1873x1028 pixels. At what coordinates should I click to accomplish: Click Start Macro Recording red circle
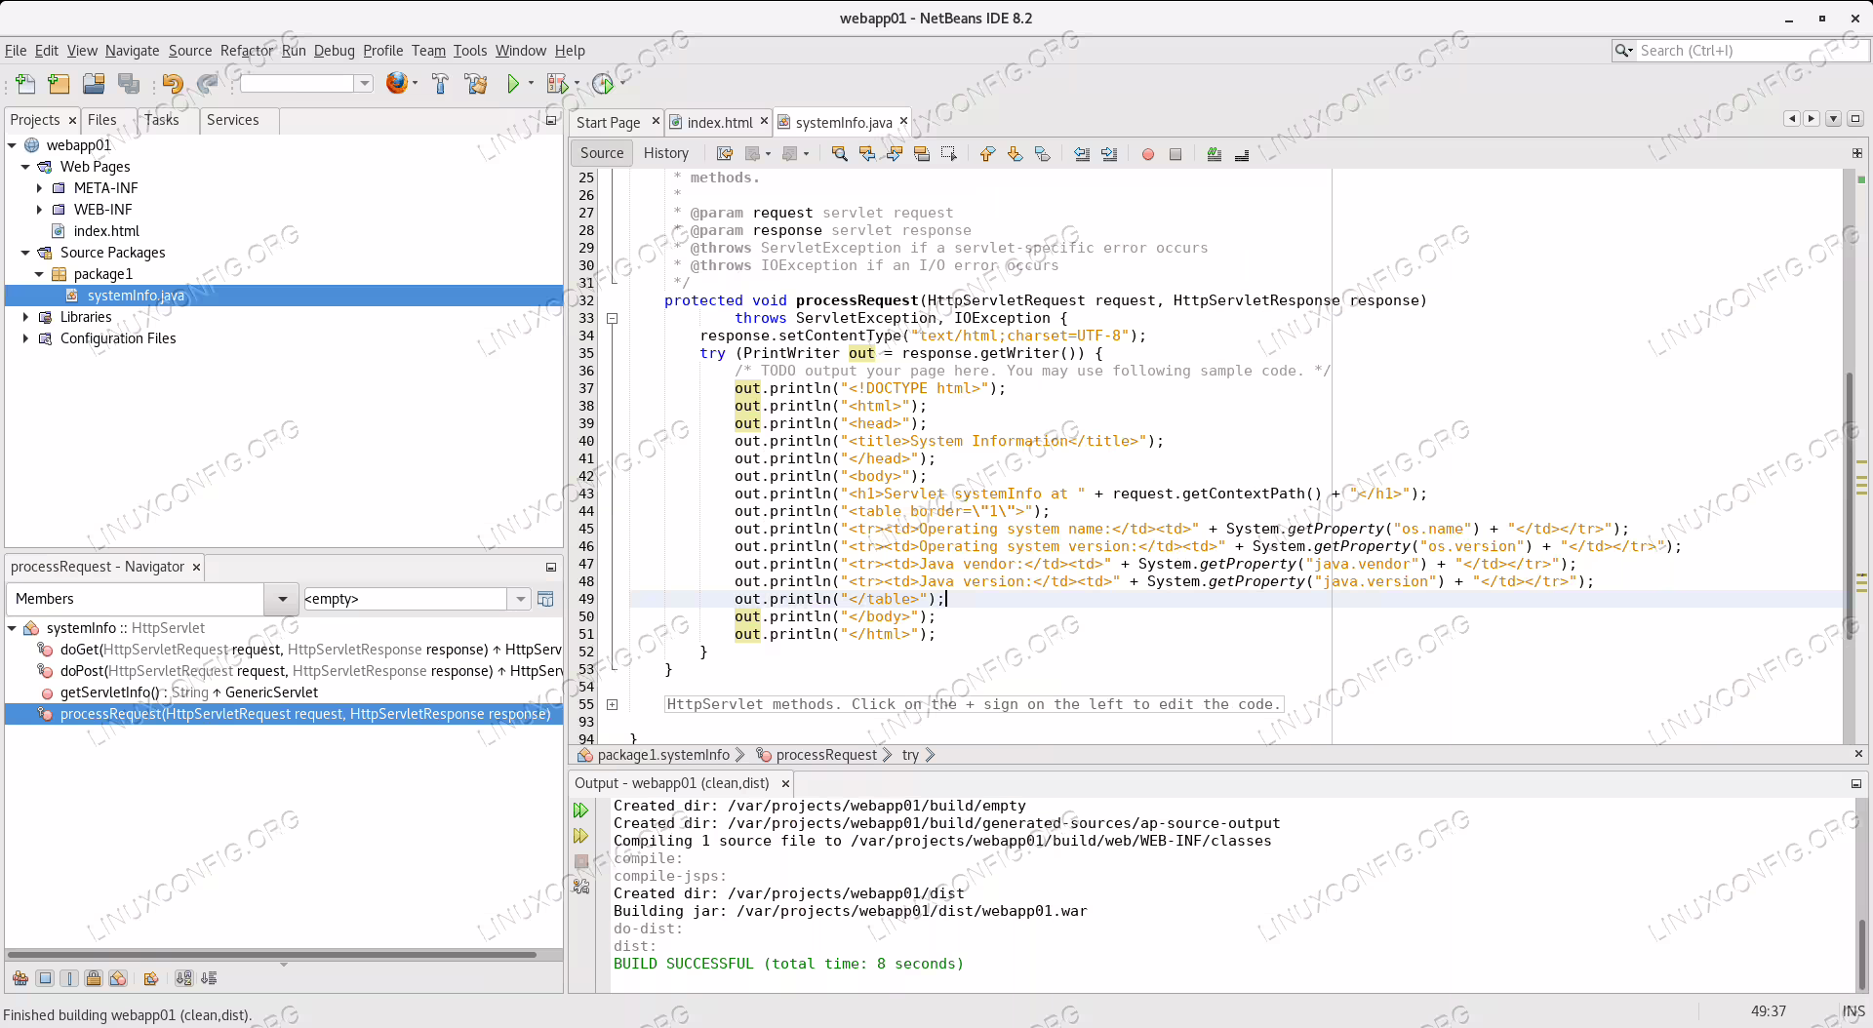click(x=1147, y=154)
